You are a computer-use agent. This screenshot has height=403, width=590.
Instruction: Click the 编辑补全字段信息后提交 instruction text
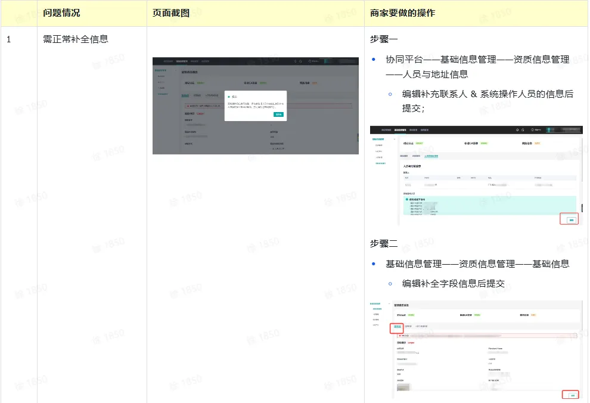[x=454, y=283]
